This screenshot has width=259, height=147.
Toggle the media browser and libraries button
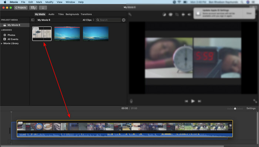coord(33,8)
